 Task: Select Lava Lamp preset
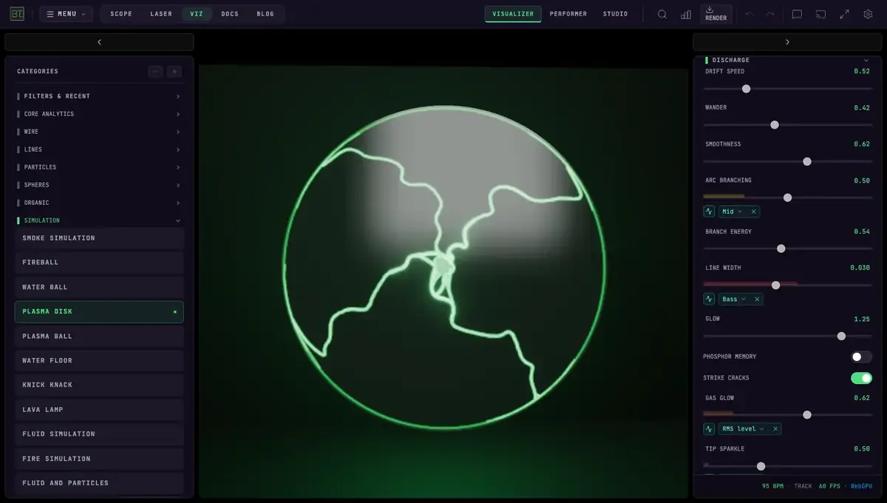(x=99, y=409)
